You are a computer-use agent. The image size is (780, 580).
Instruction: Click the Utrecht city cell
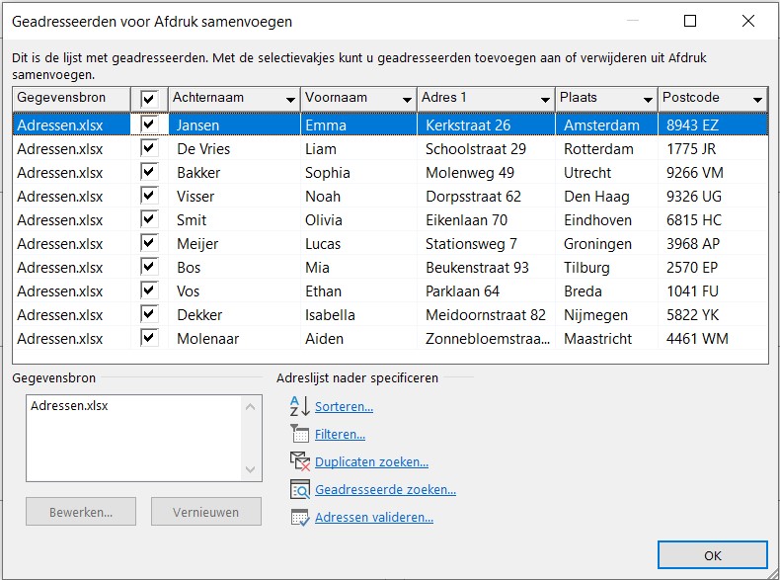[x=607, y=173]
